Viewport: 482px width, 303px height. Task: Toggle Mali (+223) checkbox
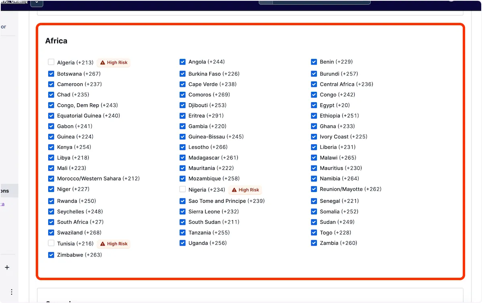tap(51, 168)
